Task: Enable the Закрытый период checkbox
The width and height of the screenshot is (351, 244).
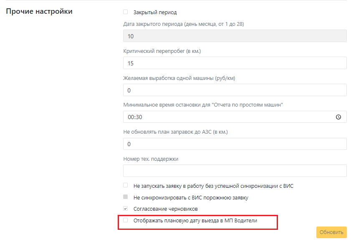Action: pos(125,12)
